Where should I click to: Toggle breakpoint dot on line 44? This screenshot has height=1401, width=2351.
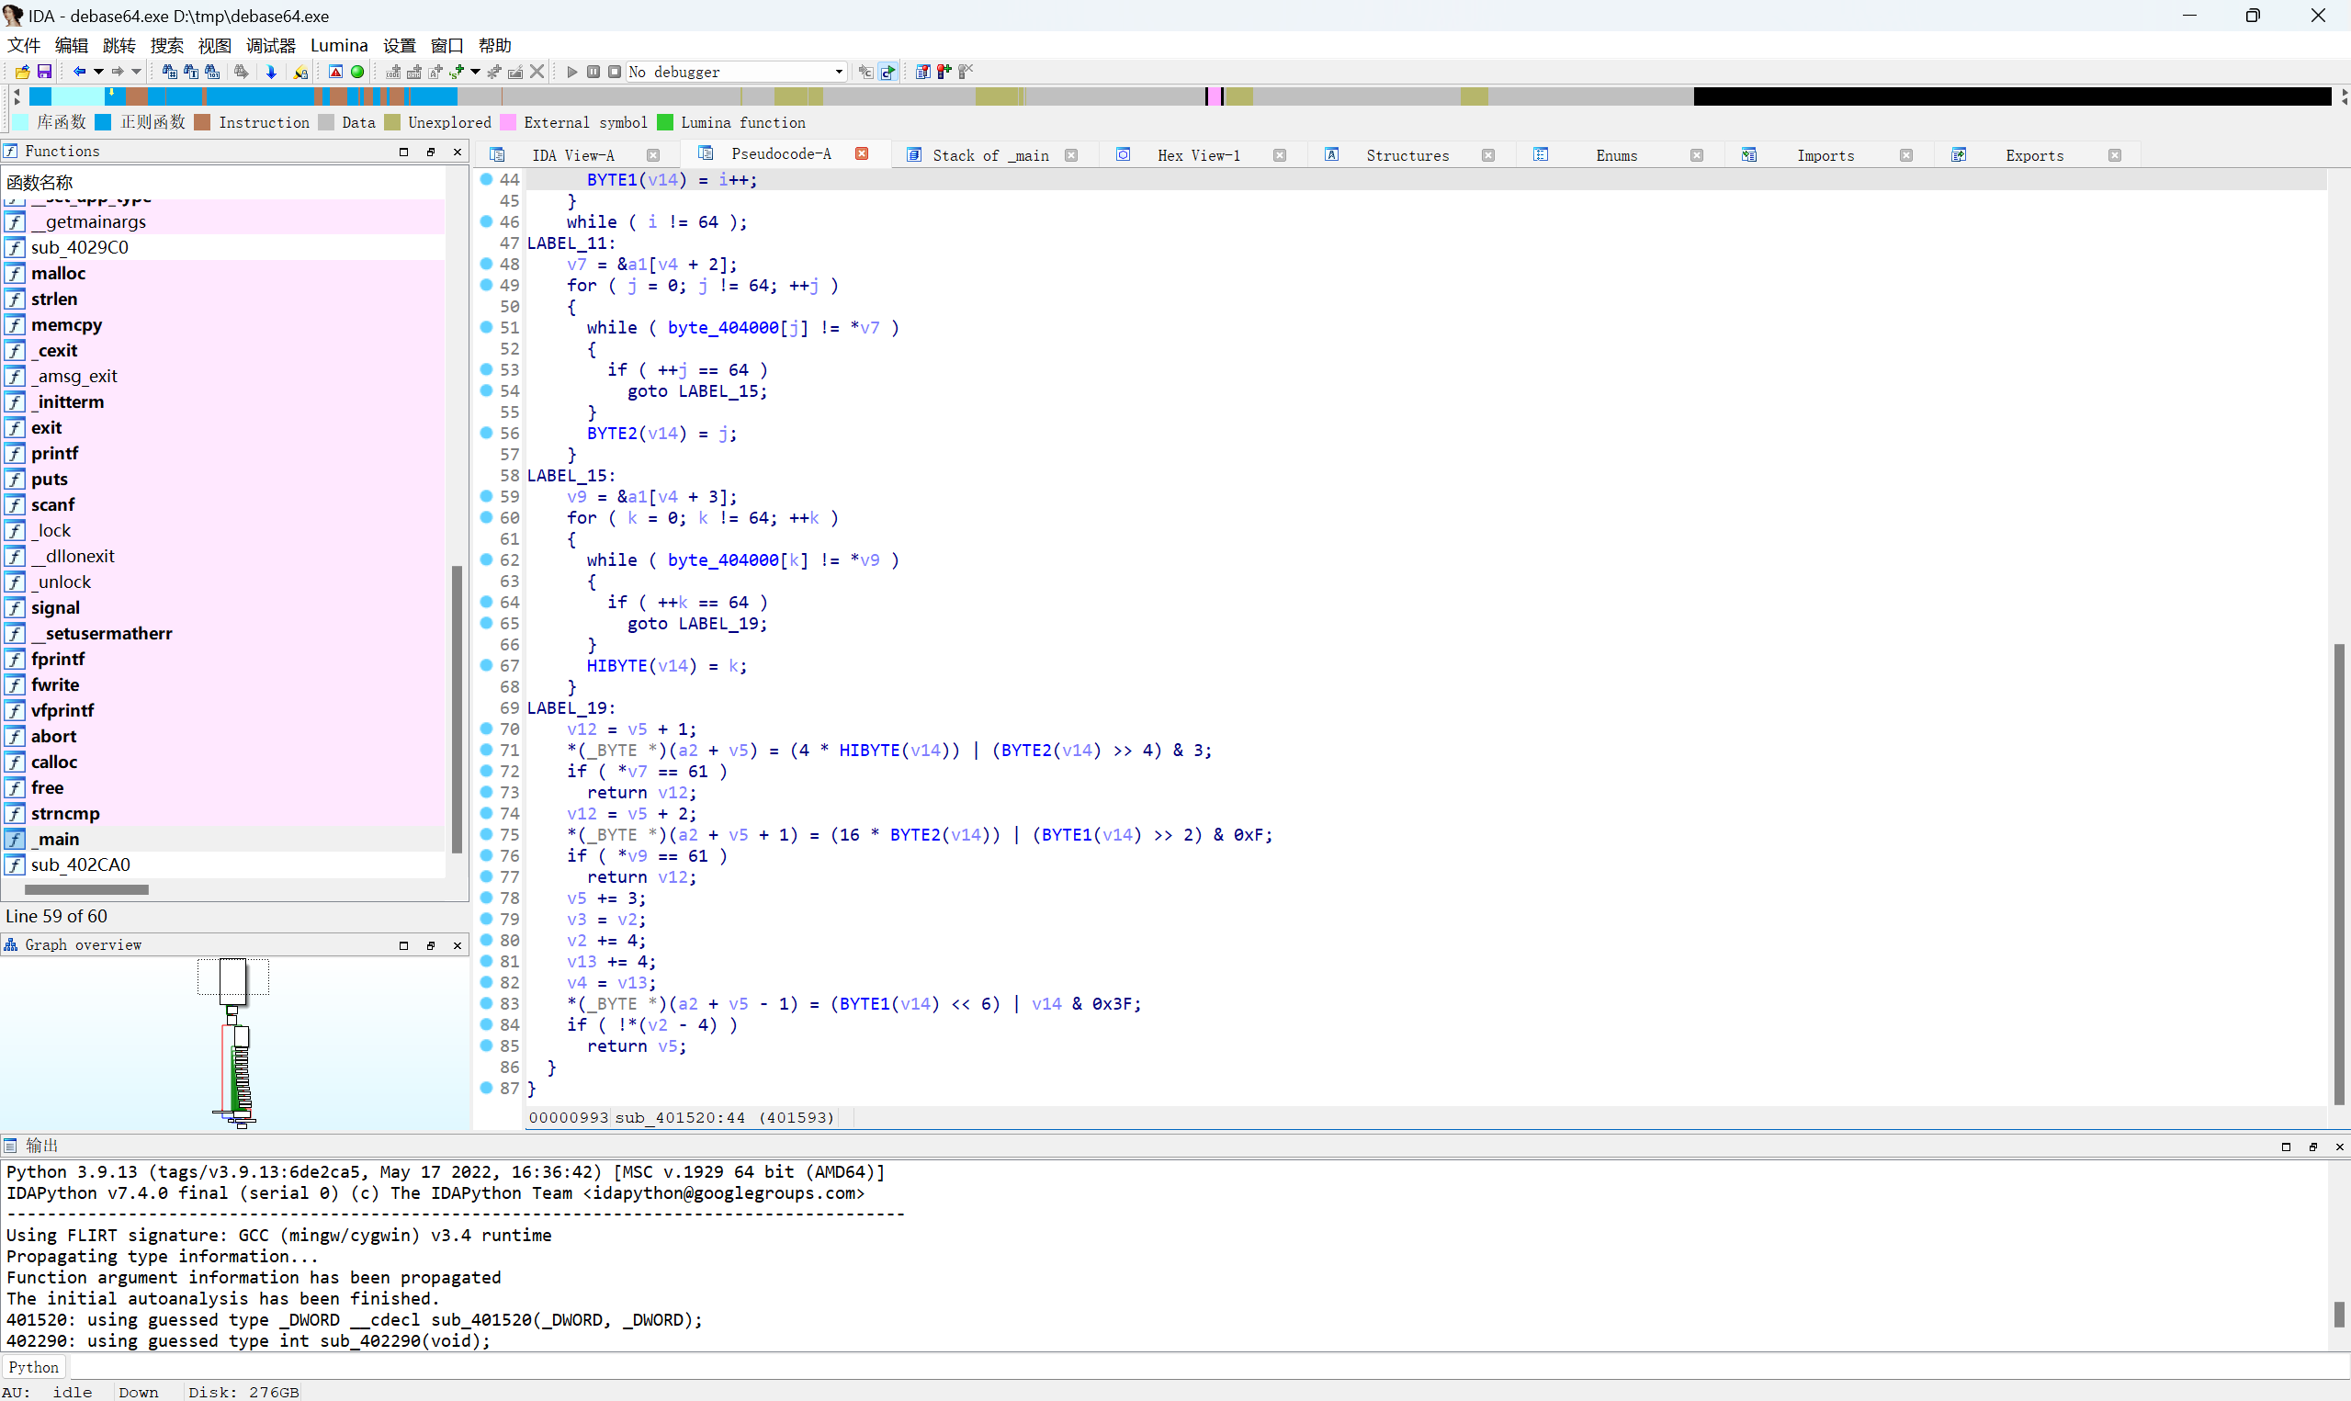[486, 178]
